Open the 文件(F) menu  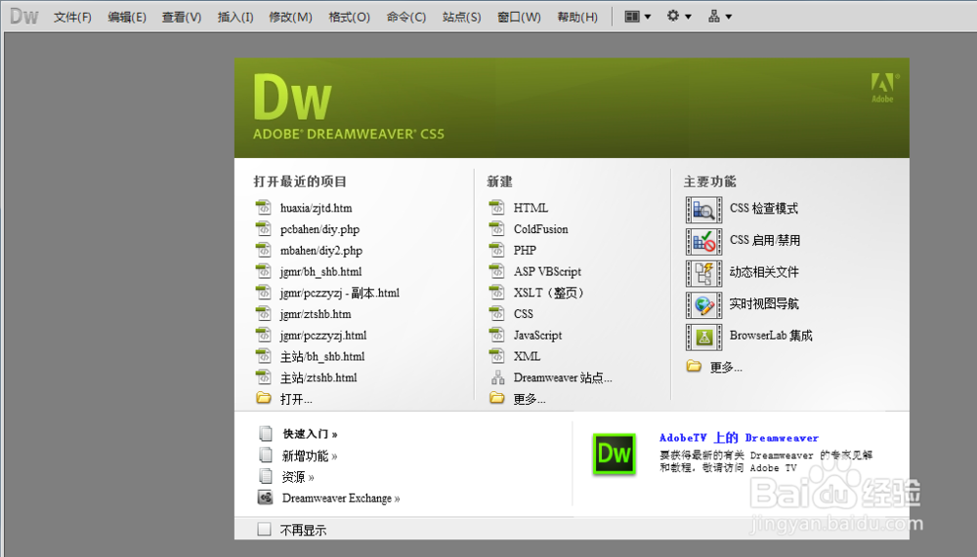pos(72,17)
